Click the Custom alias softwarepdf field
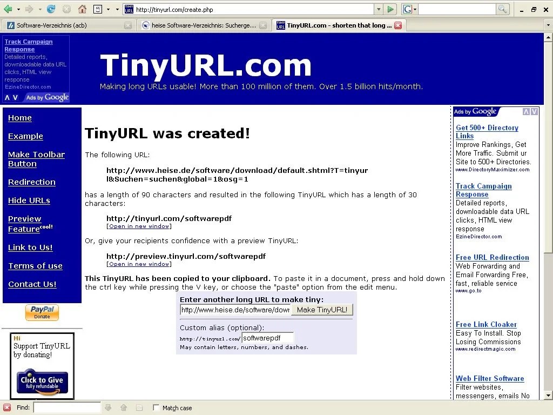 tap(267, 338)
